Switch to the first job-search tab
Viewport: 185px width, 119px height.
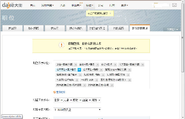(12, 28)
